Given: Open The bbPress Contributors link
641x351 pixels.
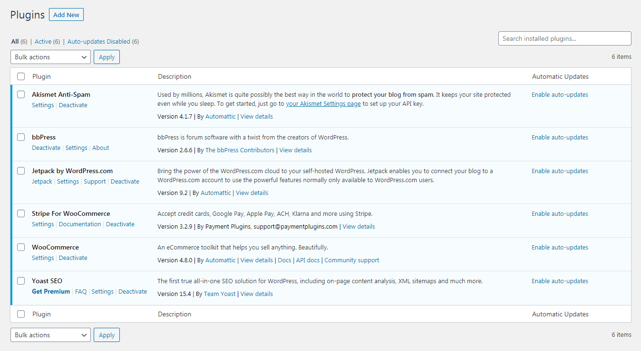Looking at the screenshot, I should click(240, 150).
